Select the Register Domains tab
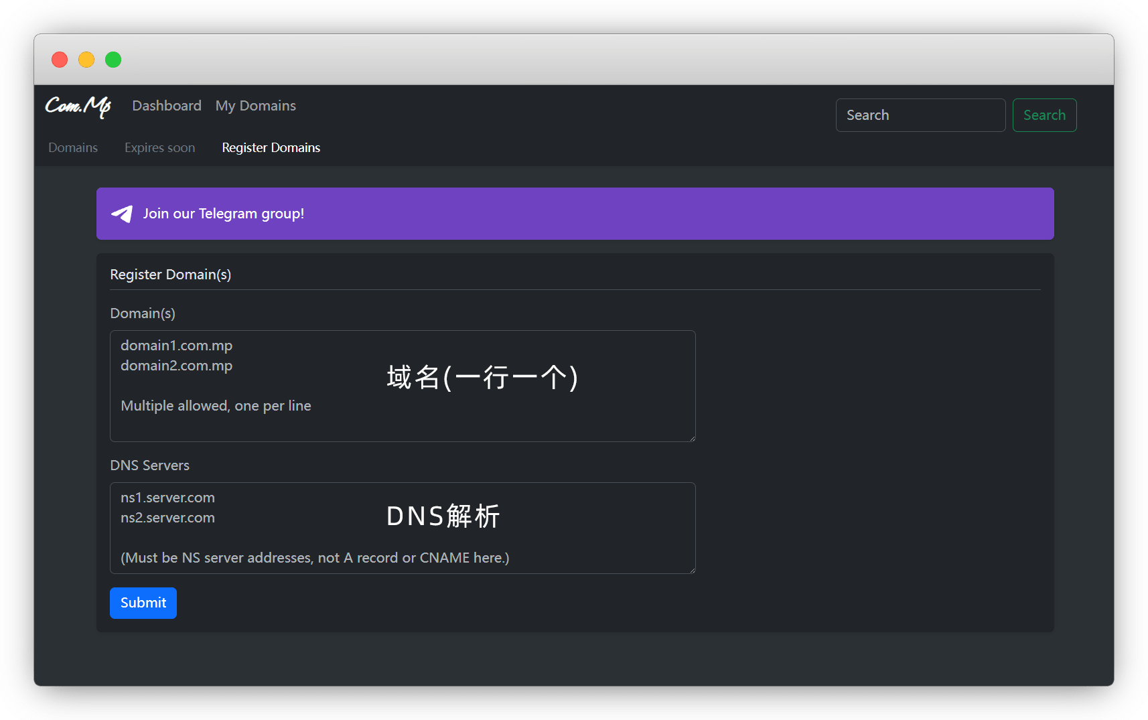1148x720 pixels. [x=271, y=147]
